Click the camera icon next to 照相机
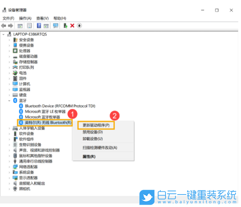Screen dimensions: 241x207 15,189
